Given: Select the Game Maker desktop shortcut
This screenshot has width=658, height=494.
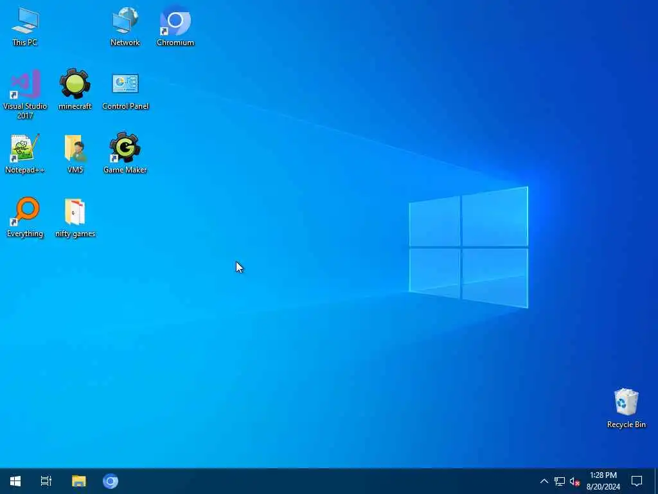Looking at the screenshot, I should coord(125,153).
